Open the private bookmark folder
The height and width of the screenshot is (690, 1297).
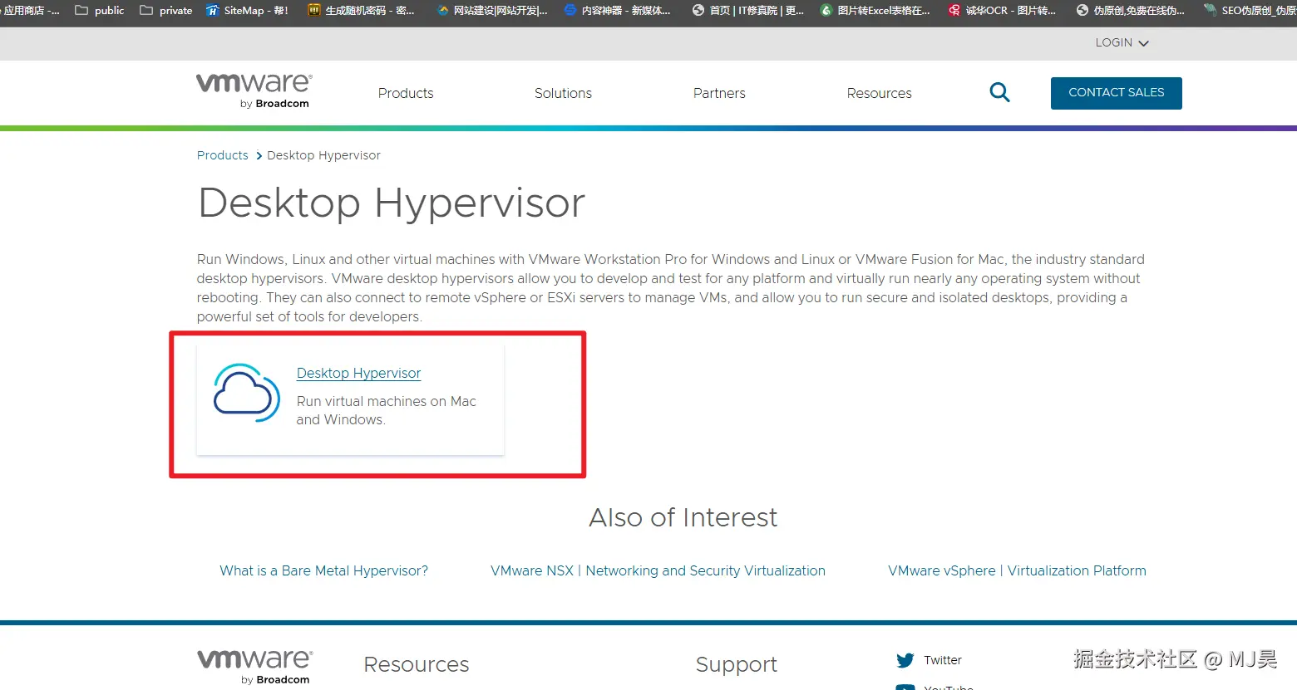coord(165,10)
